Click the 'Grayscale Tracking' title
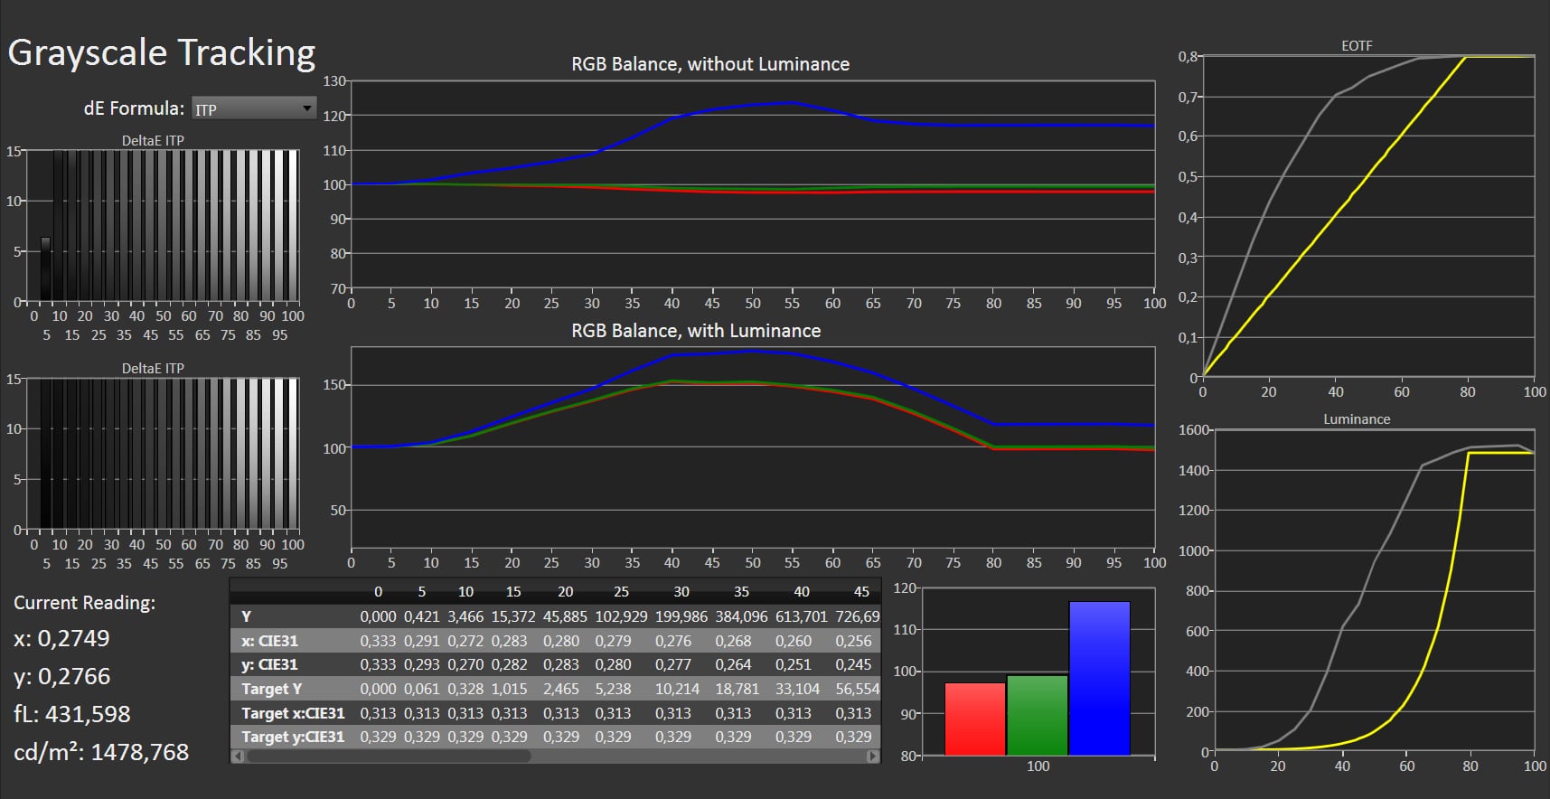1550x799 pixels. point(162,53)
